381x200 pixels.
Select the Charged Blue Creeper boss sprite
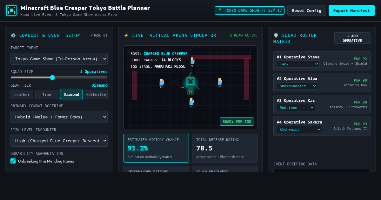tap(190, 85)
